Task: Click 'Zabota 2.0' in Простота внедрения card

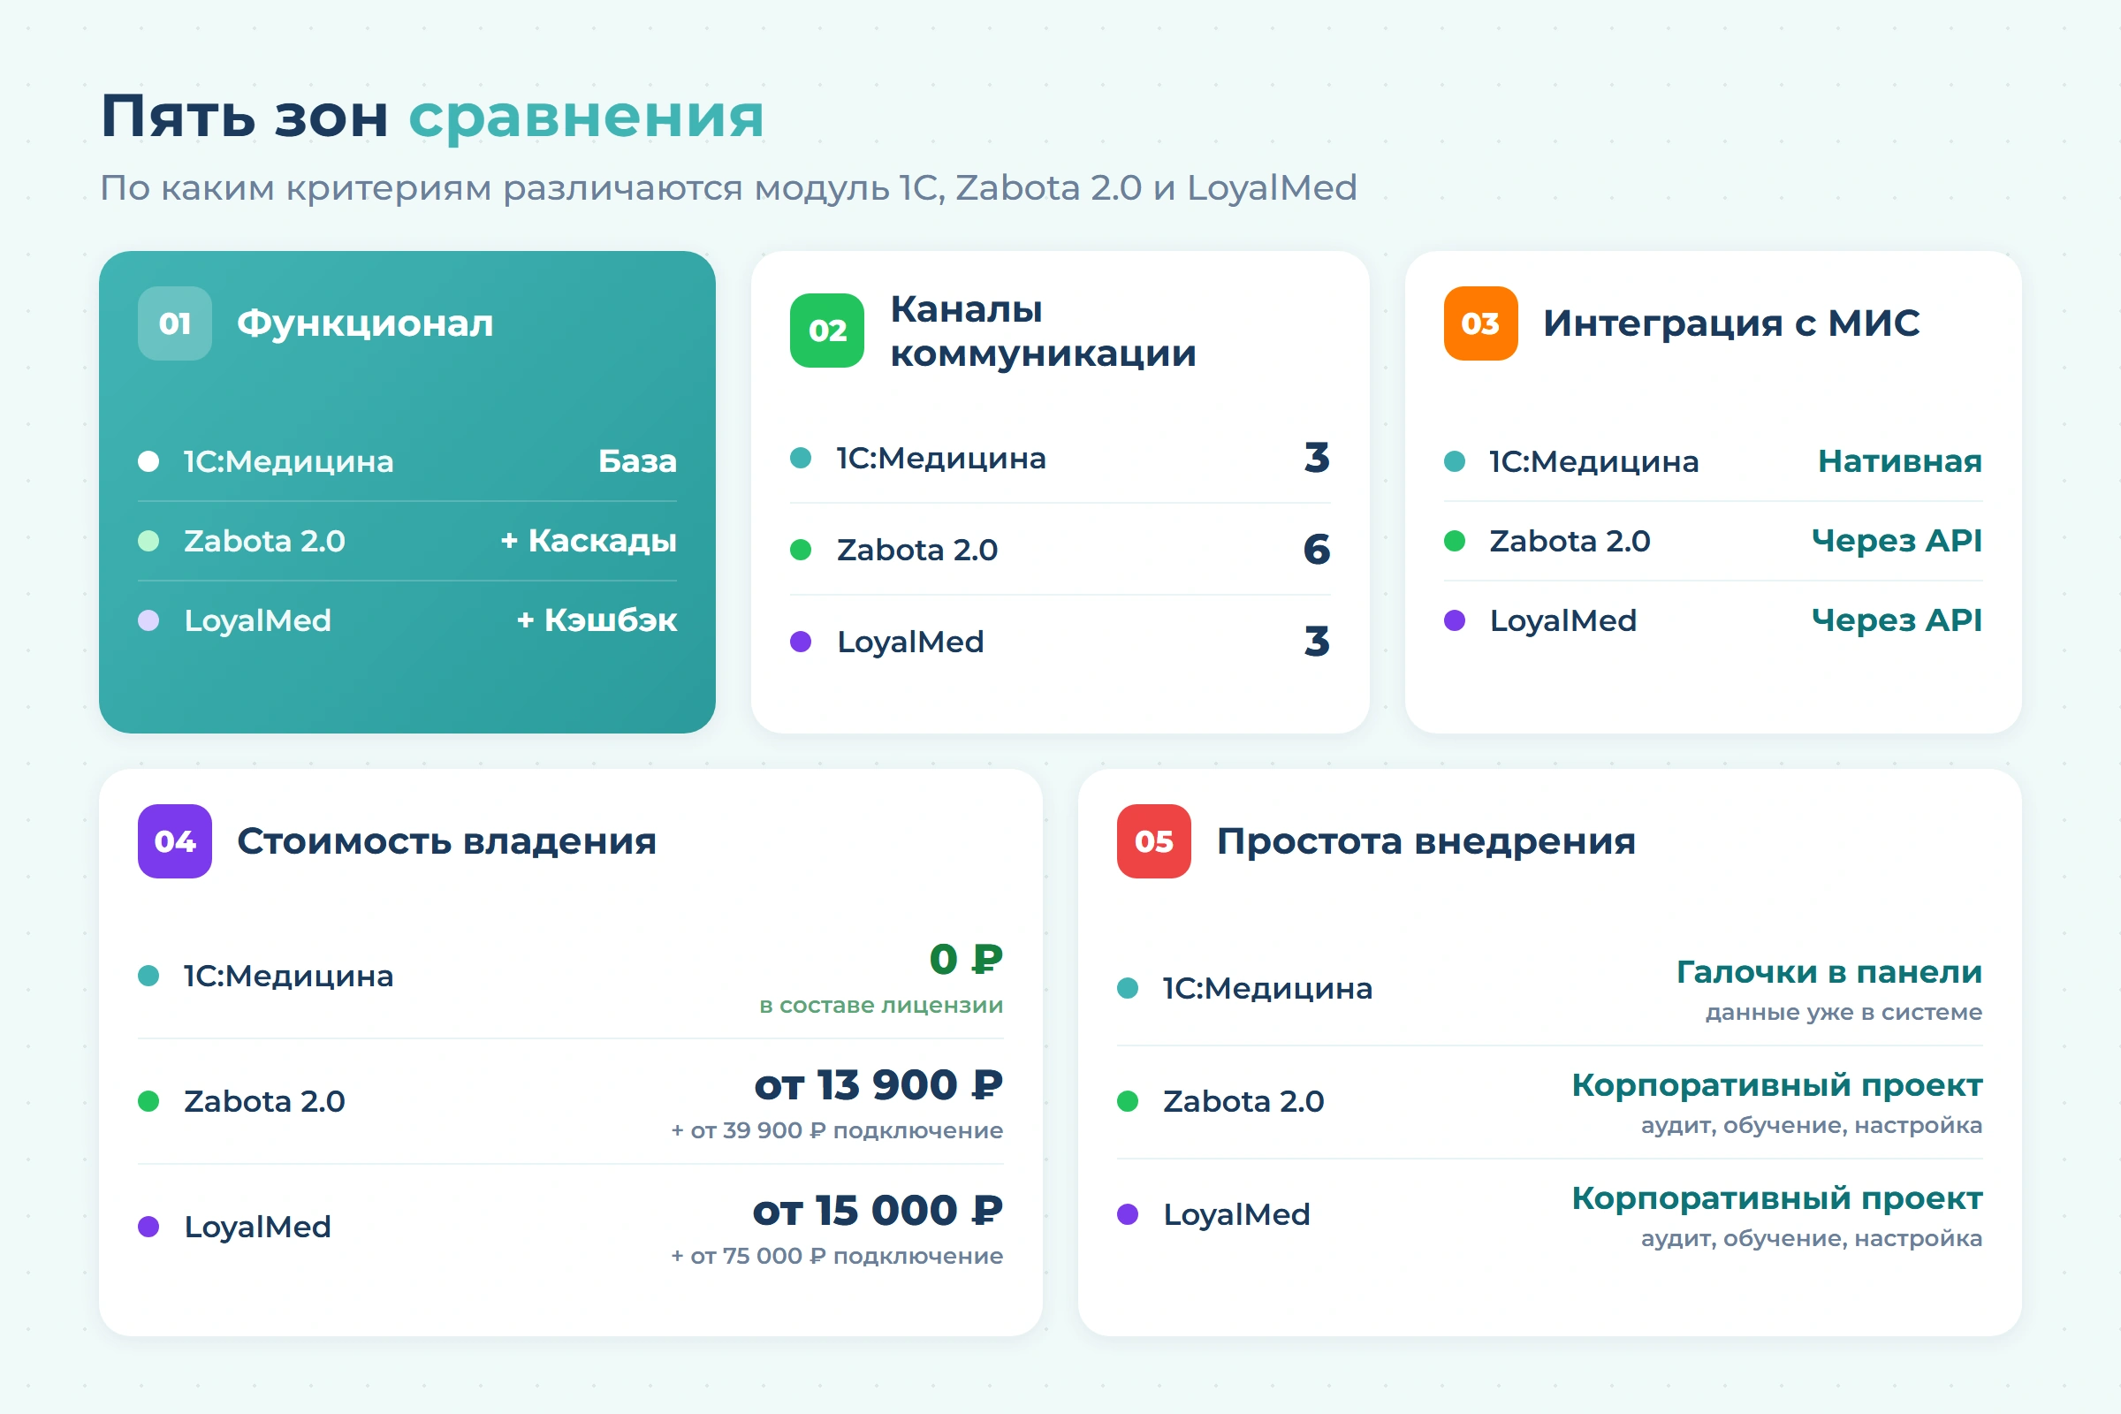Action: pyautogui.click(x=1243, y=1101)
